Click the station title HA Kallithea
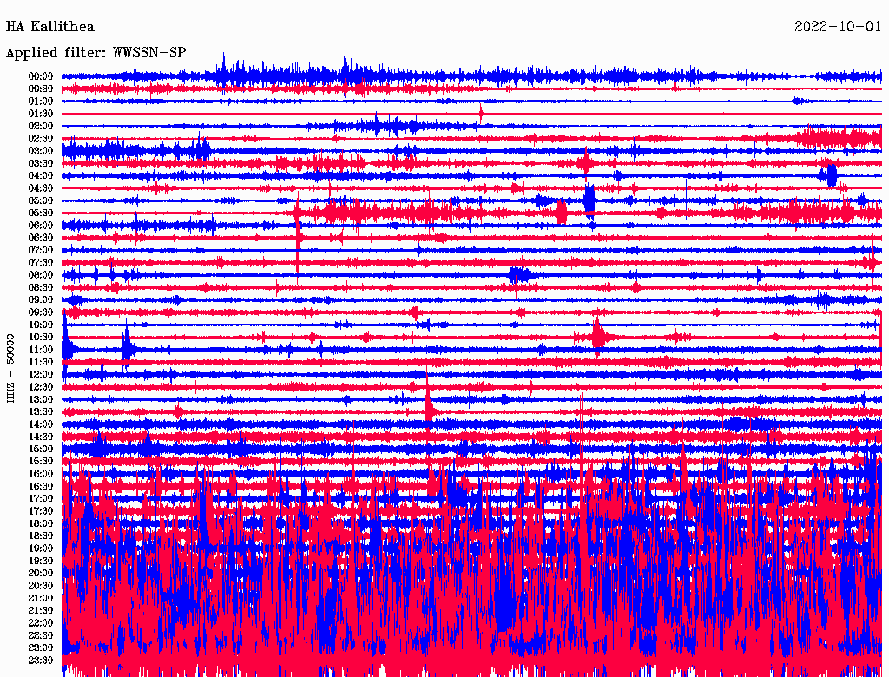The height and width of the screenshot is (677, 889). click(49, 27)
